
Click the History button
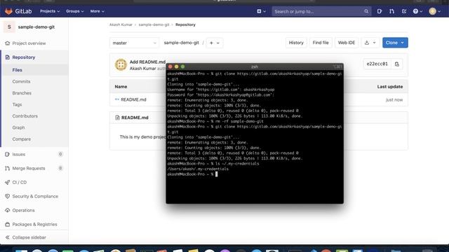(x=296, y=43)
